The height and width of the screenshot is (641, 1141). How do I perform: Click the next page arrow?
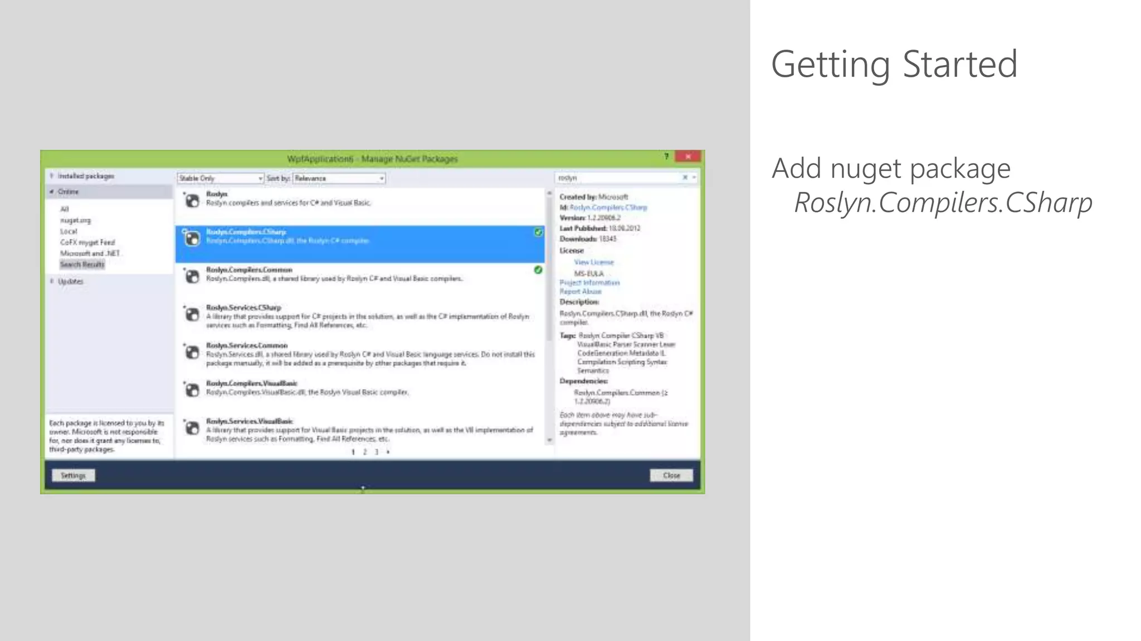388,452
